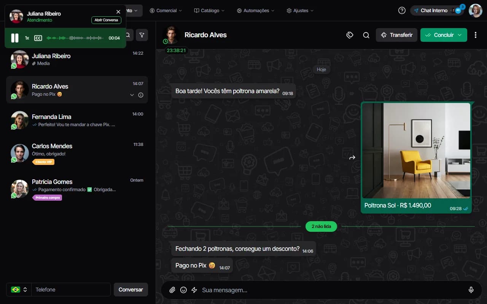Image resolution: width=487 pixels, height=304 pixels.
Task: Click the Conversar button
Action: tap(131, 290)
